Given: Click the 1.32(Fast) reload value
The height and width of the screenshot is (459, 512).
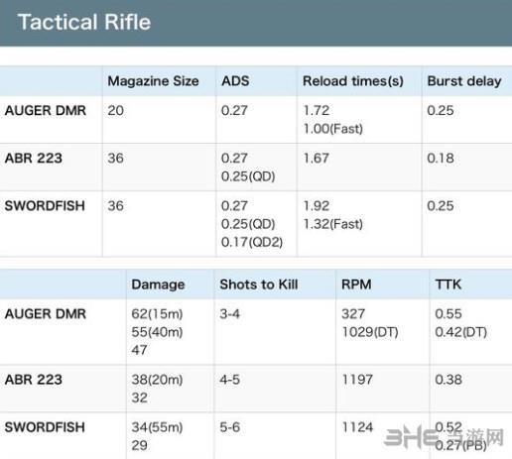Looking at the screenshot, I should [x=333, y=224].
